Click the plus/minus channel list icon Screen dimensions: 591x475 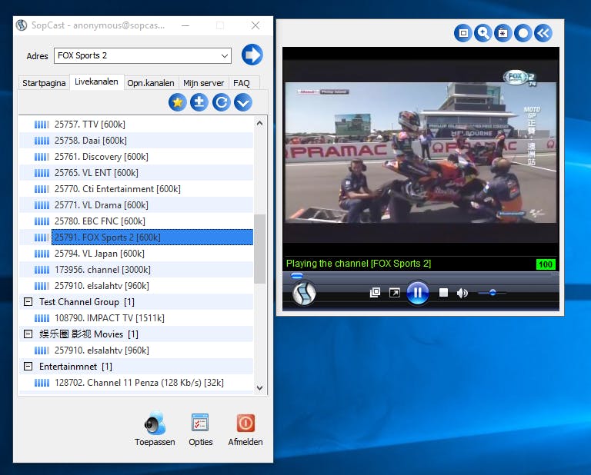pyautogui.click(x=199, y=102)
